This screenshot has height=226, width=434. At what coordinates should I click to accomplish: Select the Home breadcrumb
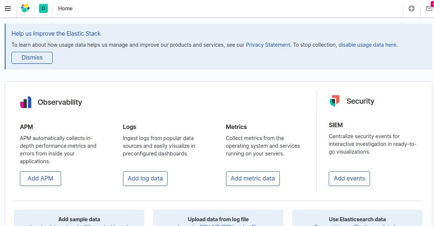coord(65,8)
